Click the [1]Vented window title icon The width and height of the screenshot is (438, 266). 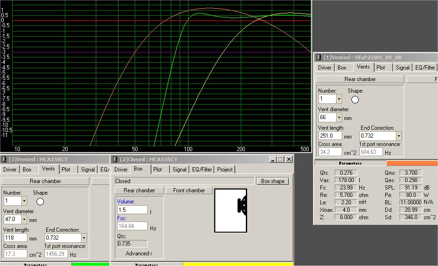tap(319, 57)
